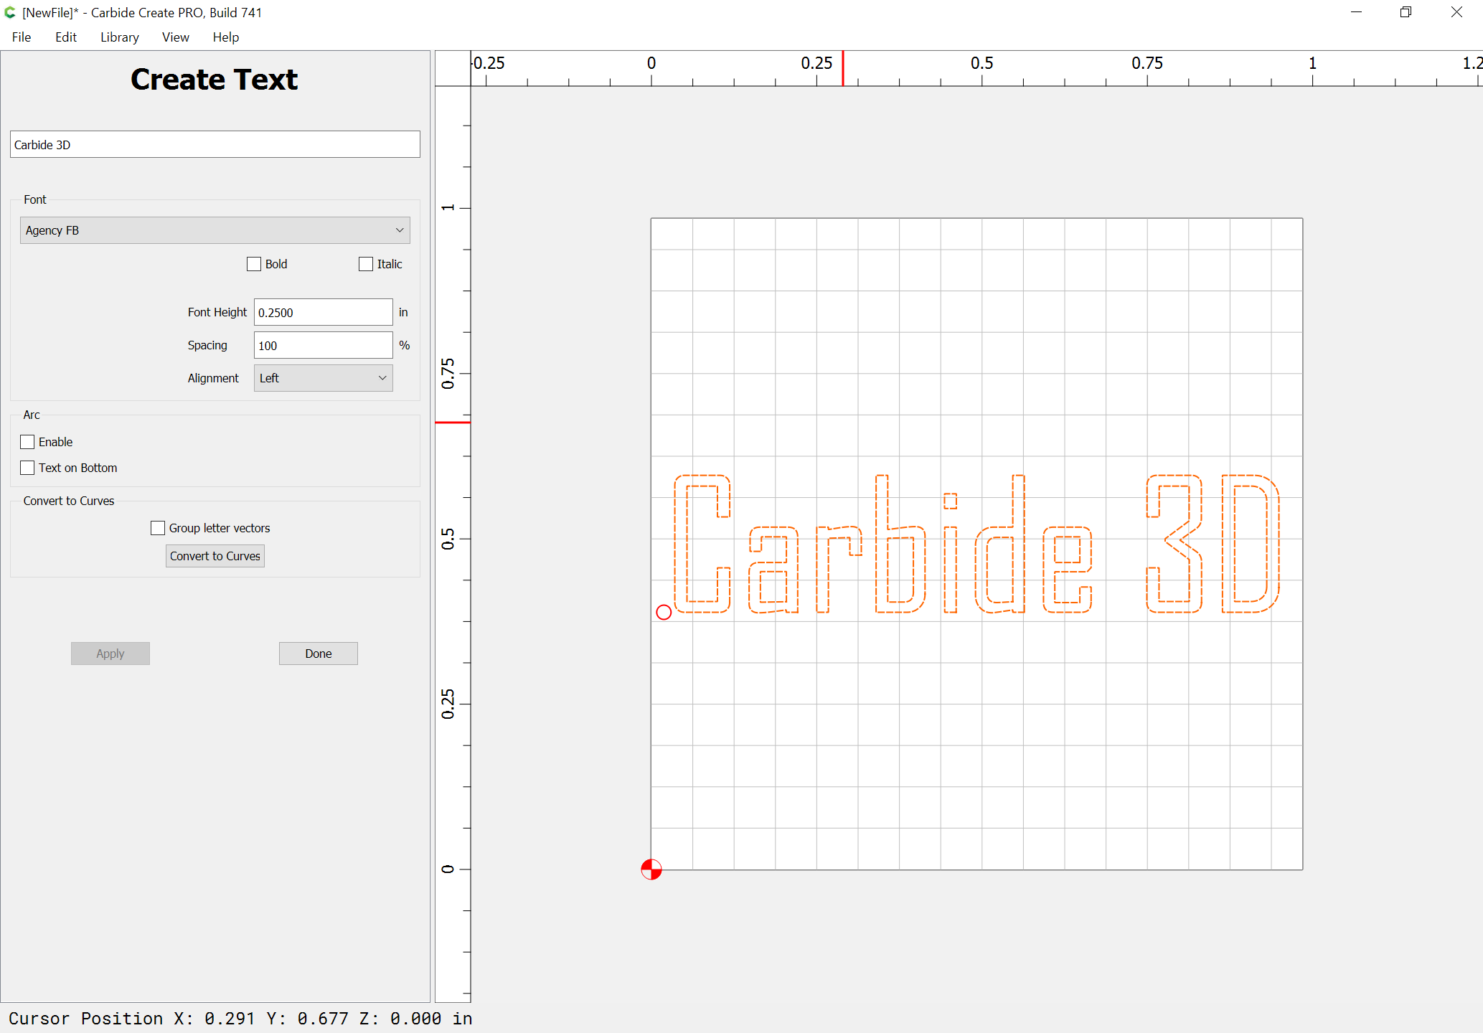
Task: Open the Edit menu
Action: coord(65,37)
